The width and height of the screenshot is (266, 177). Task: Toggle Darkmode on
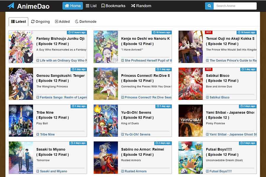pyautogui.click(x=86, y=22)
